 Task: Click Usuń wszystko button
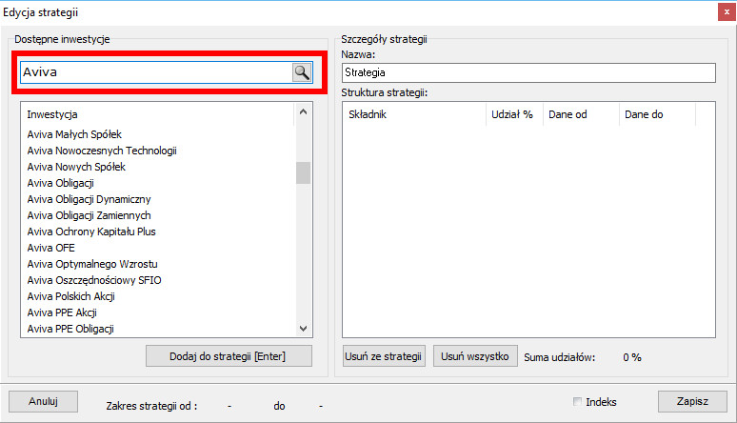click(x=475, y=356)
